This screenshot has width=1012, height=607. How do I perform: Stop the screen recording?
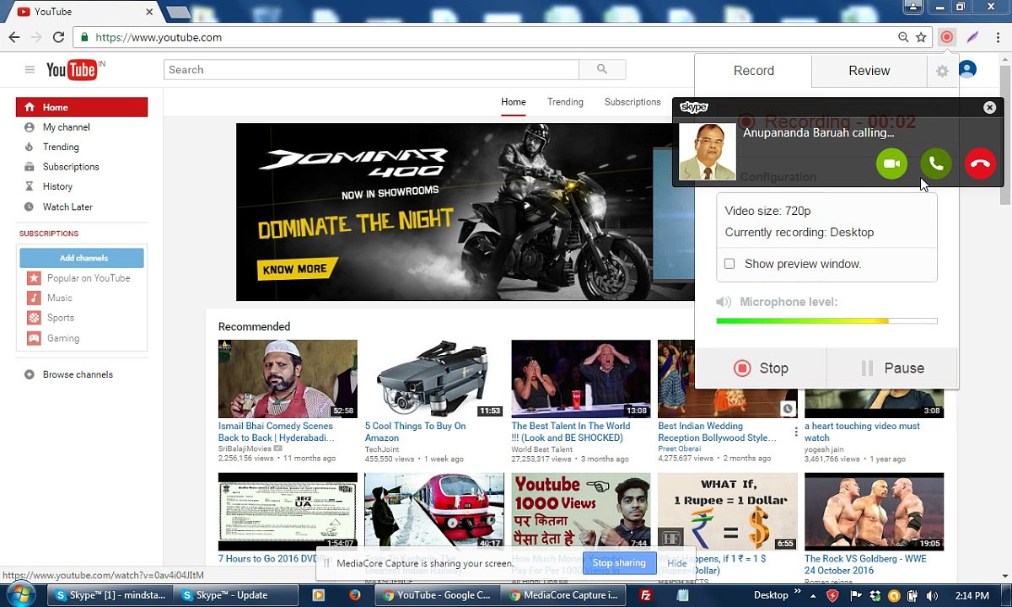point(761,368)
